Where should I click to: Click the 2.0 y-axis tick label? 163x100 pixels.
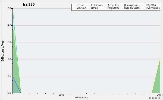coord(9,59)
